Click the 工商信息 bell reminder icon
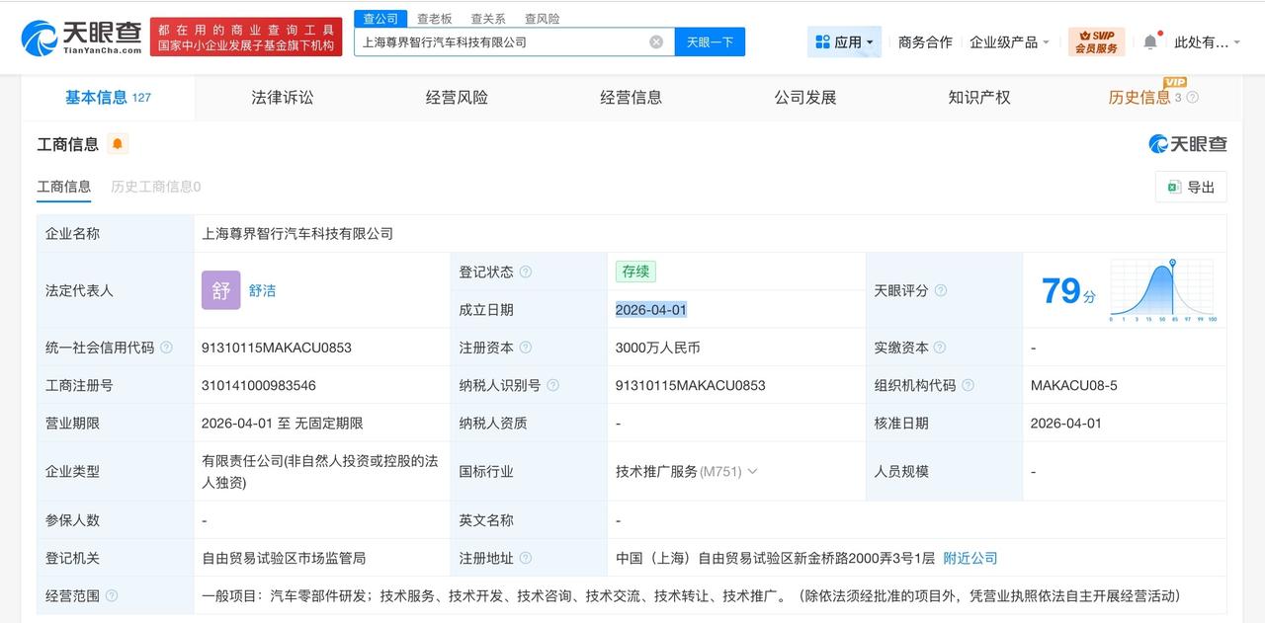This screenshot has height=623, width=1265. tap(118, 144)
